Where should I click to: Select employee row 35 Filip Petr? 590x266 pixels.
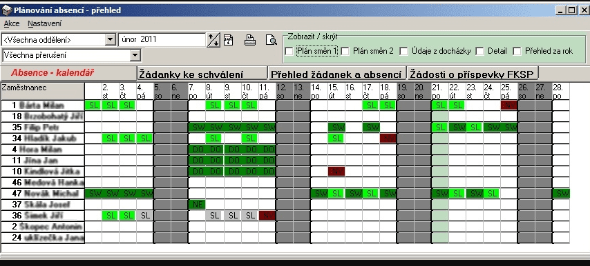tap(43, 127)
